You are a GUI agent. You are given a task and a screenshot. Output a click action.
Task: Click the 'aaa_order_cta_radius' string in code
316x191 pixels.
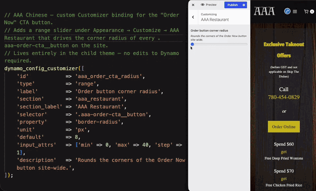(109, 76)
